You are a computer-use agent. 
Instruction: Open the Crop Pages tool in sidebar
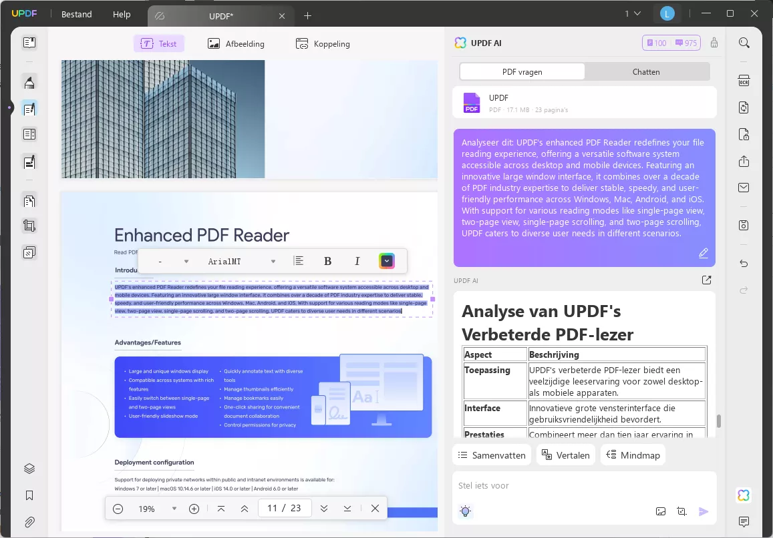[29, 226]
